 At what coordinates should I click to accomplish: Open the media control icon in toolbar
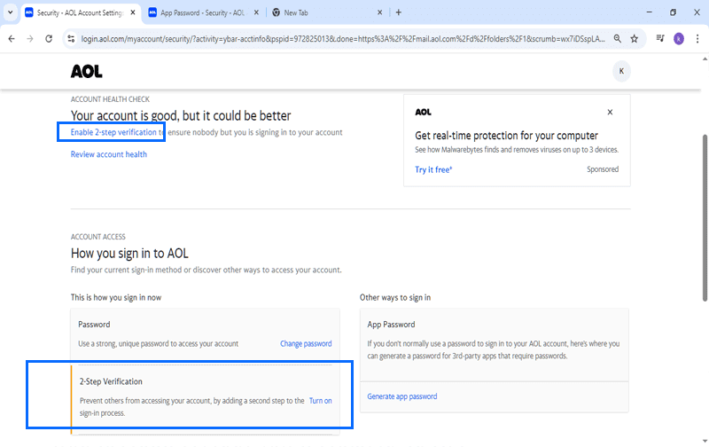pos(660,39)
